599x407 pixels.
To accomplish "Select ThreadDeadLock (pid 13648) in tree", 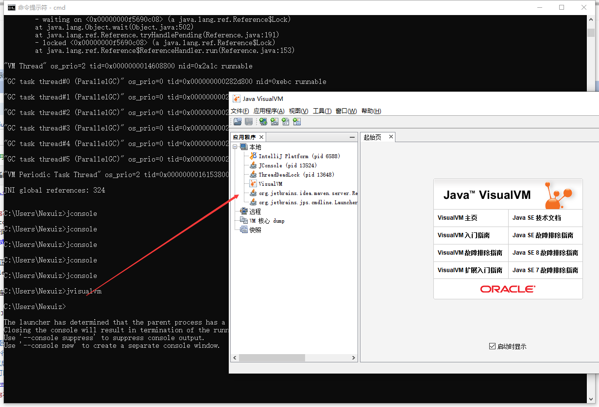I will tap(296, 175).
